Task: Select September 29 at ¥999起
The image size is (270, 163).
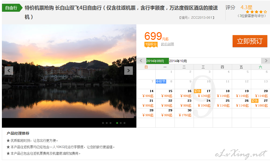Action: point(165,113)
